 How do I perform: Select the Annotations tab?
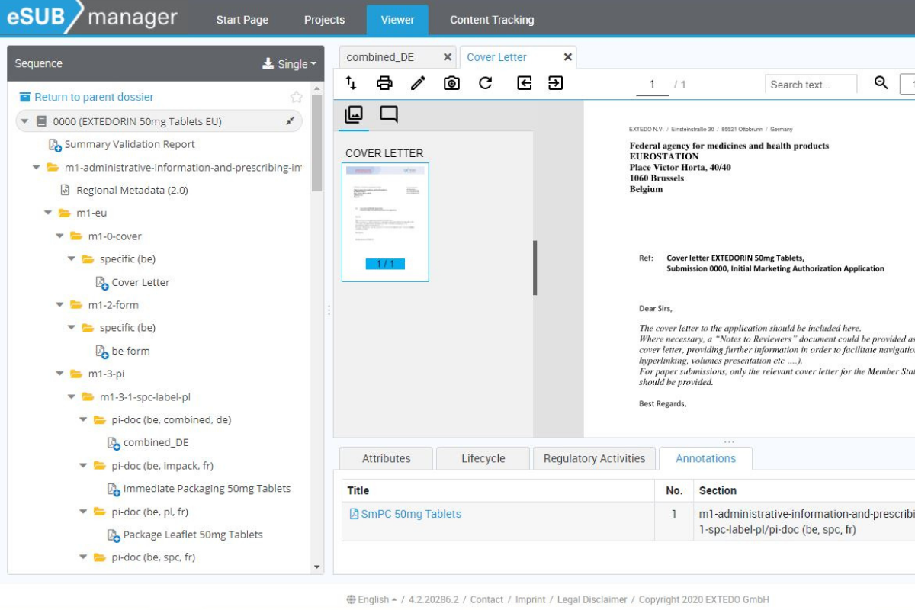pos(705,458)
